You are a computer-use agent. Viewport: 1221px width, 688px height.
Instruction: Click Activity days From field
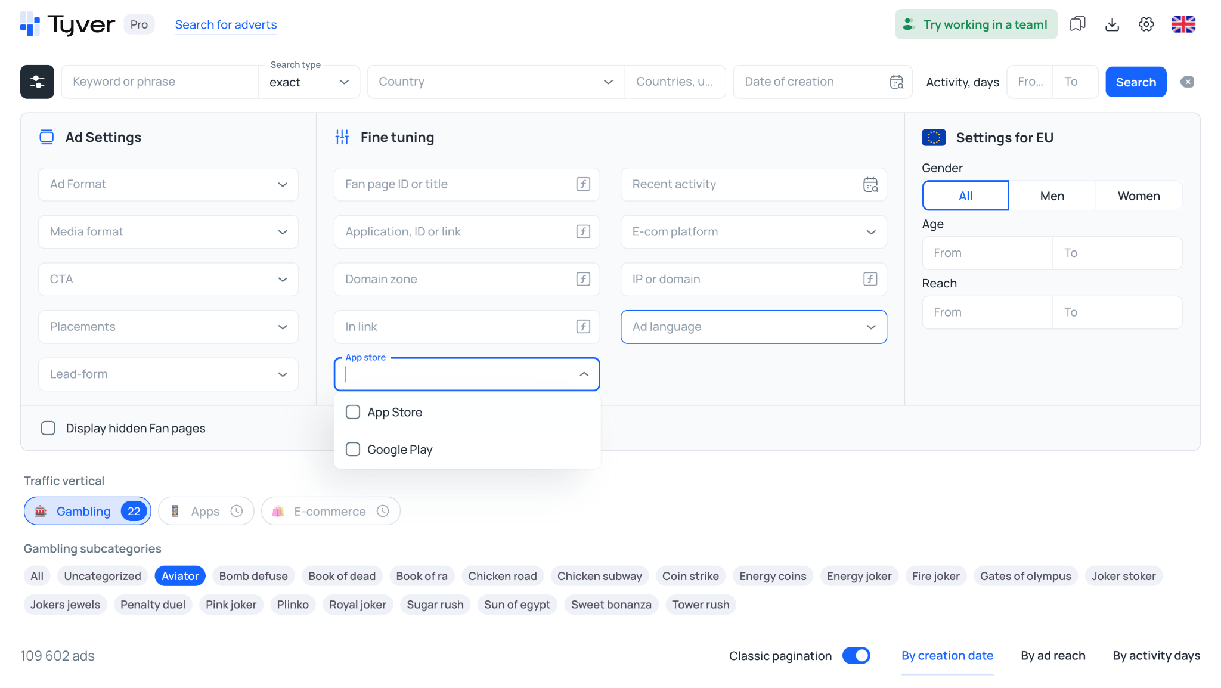click(x=1030, y=82)
